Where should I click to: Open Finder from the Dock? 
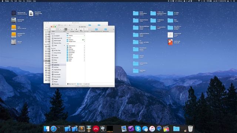pyautogui.click(x=46, y=129)
